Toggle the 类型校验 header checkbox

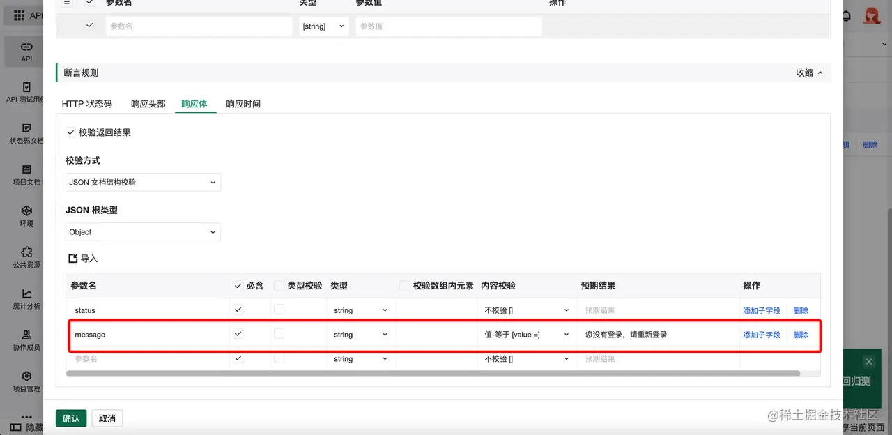[279, 286]
